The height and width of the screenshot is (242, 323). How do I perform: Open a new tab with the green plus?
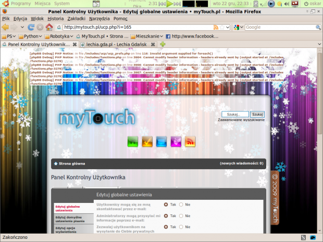pyautogui.click(x=163, y=44)
